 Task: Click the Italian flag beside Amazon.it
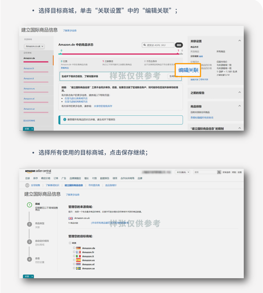pyautogui.click(x=78, y=256)
